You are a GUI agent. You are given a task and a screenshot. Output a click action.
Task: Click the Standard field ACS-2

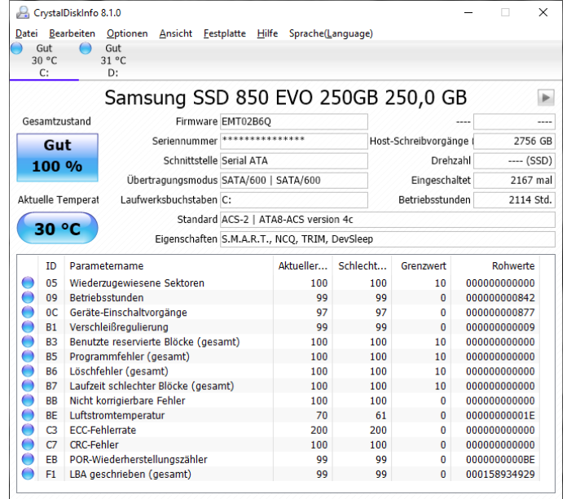[x=387, y=219]
